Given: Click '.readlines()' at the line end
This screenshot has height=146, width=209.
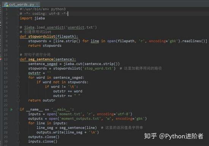Looking at the screenshot, I should (193, 41).
